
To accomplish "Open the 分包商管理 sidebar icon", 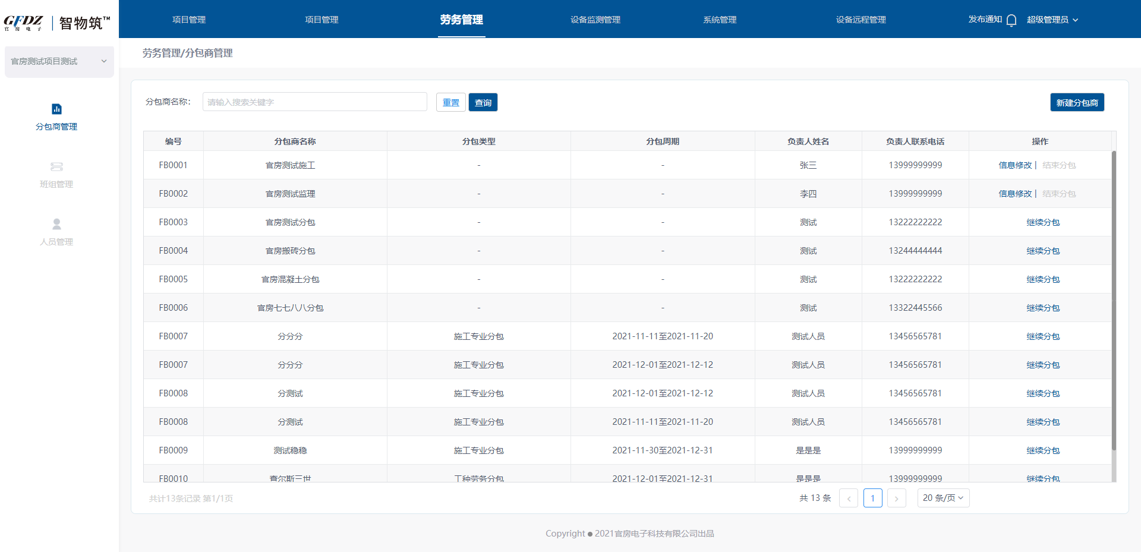I will (x=56, y=109).
